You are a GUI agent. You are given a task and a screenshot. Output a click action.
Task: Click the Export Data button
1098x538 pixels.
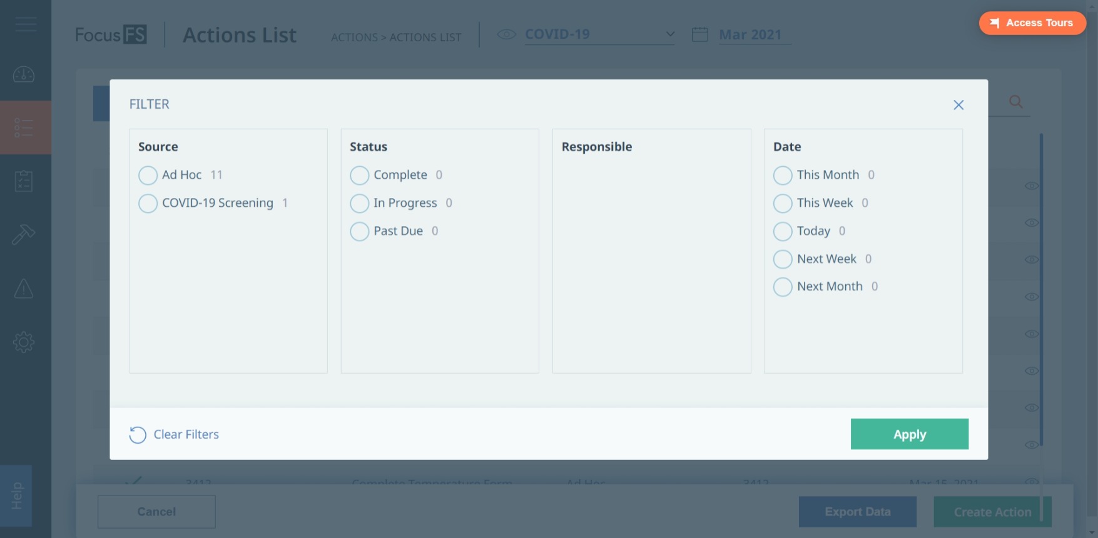click(858, 512)
